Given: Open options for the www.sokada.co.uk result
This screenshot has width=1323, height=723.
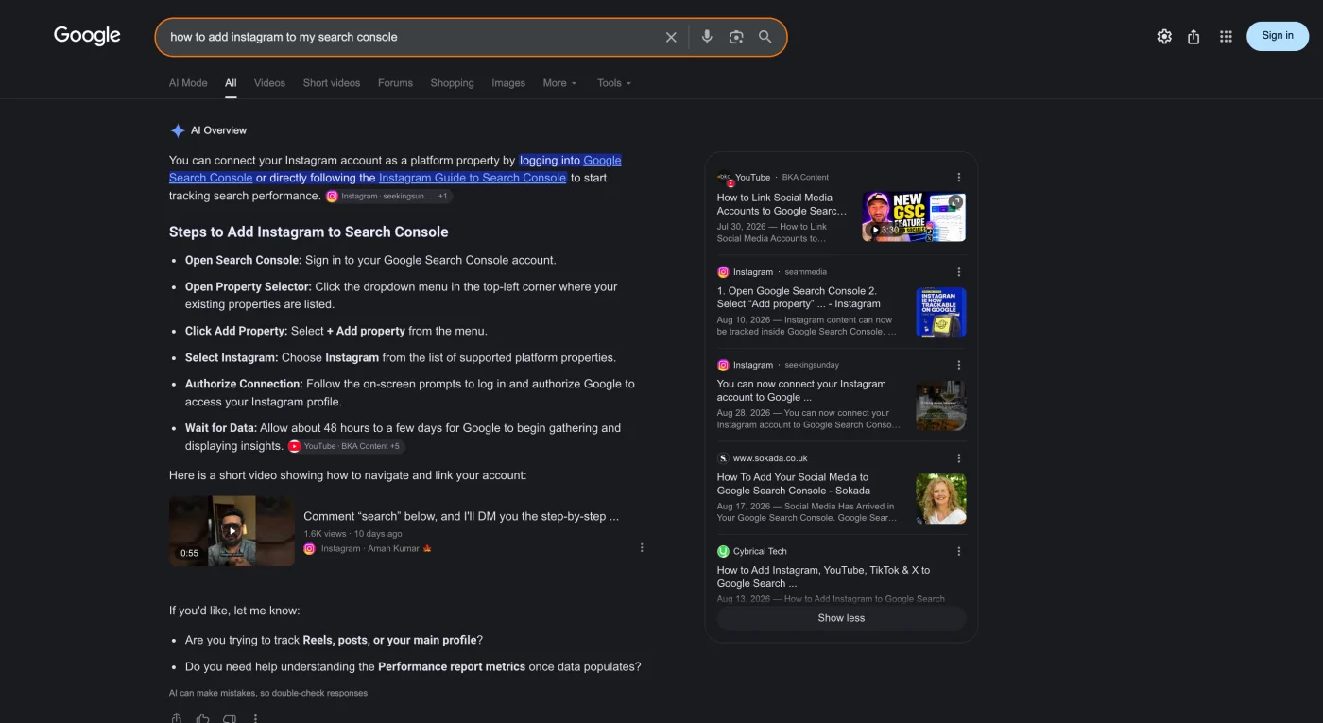Looking at the screenshot, I should click(959, 458).
